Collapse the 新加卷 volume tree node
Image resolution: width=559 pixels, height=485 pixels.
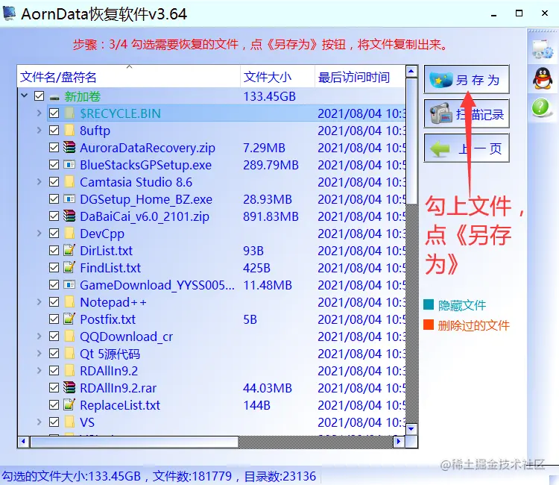click(25, 96)
